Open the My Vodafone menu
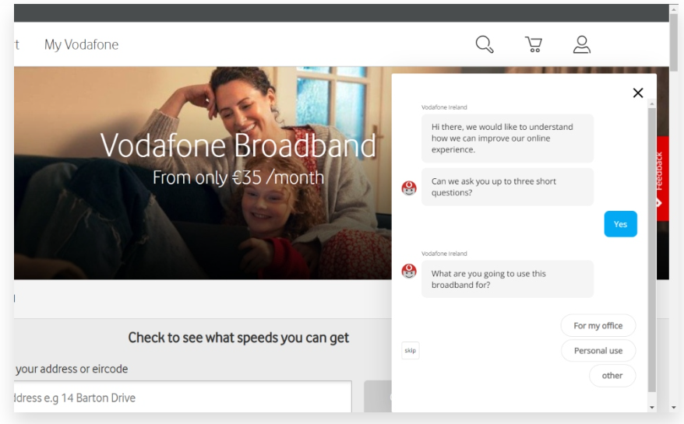 click(81, 44)
